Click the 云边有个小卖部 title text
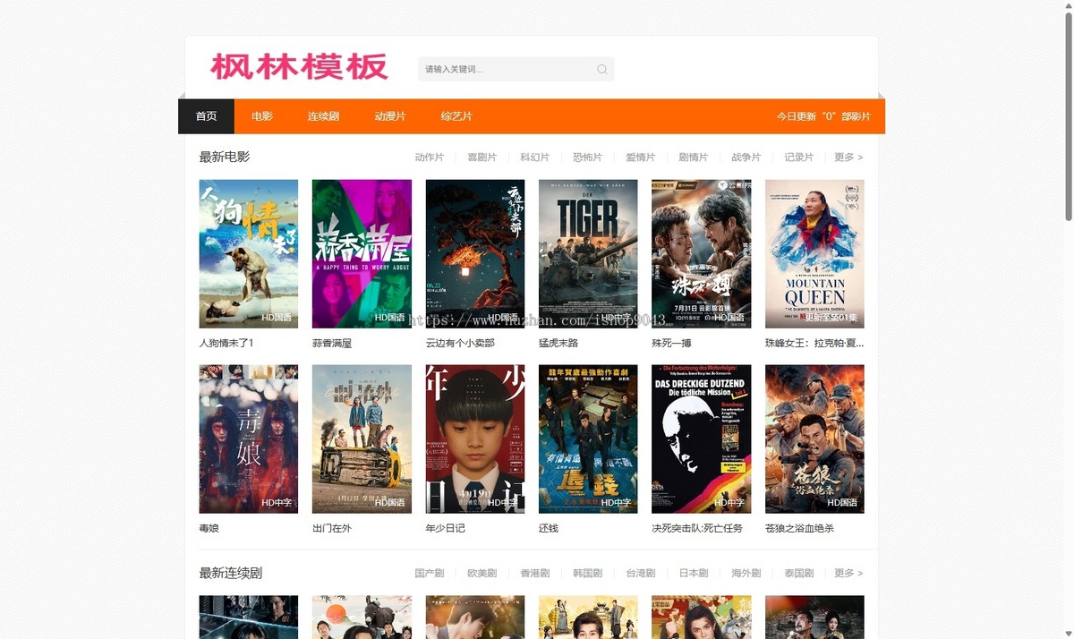 click(x=460, y=343)
